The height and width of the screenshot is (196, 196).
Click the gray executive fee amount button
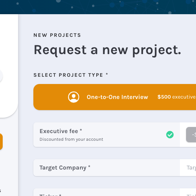pyautogui.click(x=191, y=135)
